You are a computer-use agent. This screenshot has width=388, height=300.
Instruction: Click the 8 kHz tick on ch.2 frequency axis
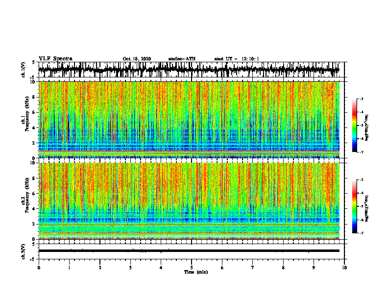point(34,178)
